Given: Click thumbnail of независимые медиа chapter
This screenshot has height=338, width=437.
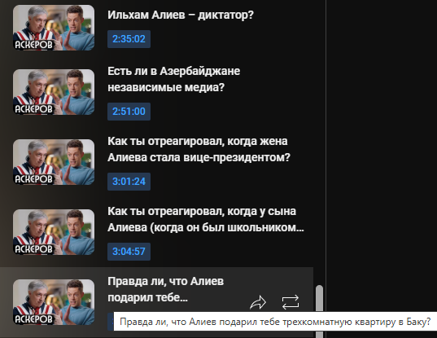Looking at the screenshot, I should (x=54, y=92).
